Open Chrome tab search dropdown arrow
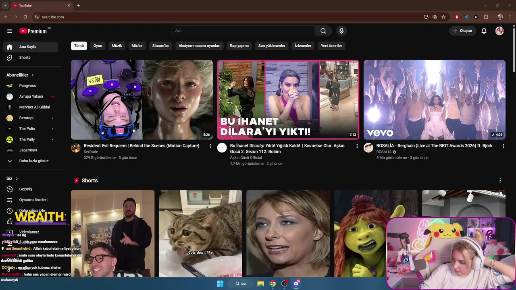Image resolution: width=516 pixels, height=290 pixels. pyautogui.click(x=5, y=5)
